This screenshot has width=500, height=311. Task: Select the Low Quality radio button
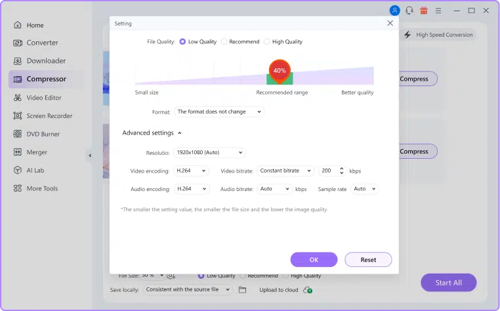tap(182, 41)
